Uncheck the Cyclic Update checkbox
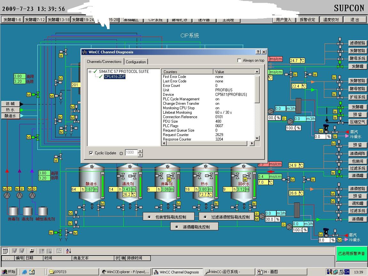Screen dimensions: 368x276 (x=91, y=153)
